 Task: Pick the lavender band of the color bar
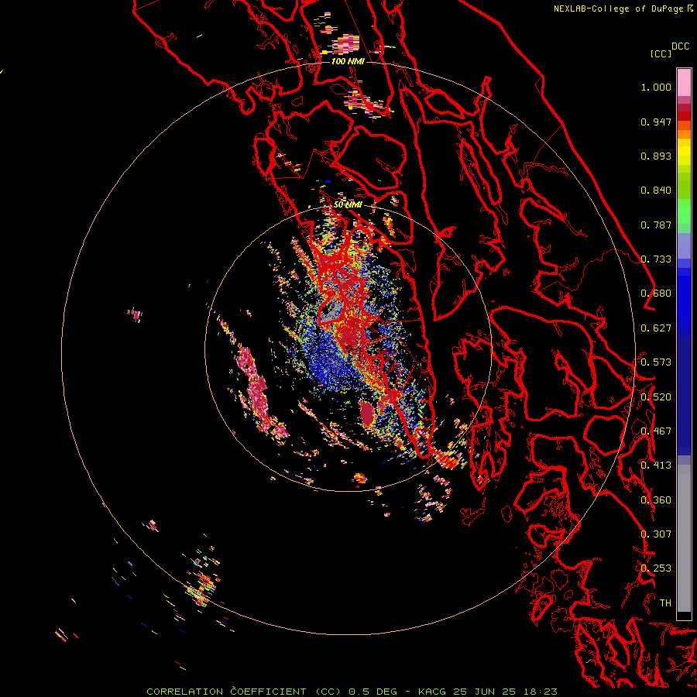[x=684, y=245]
